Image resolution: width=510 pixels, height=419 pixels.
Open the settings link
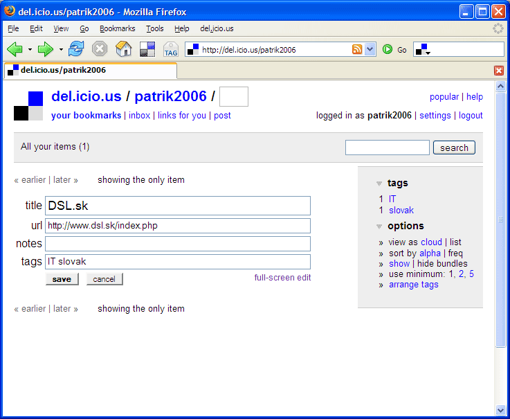(435, 115)
